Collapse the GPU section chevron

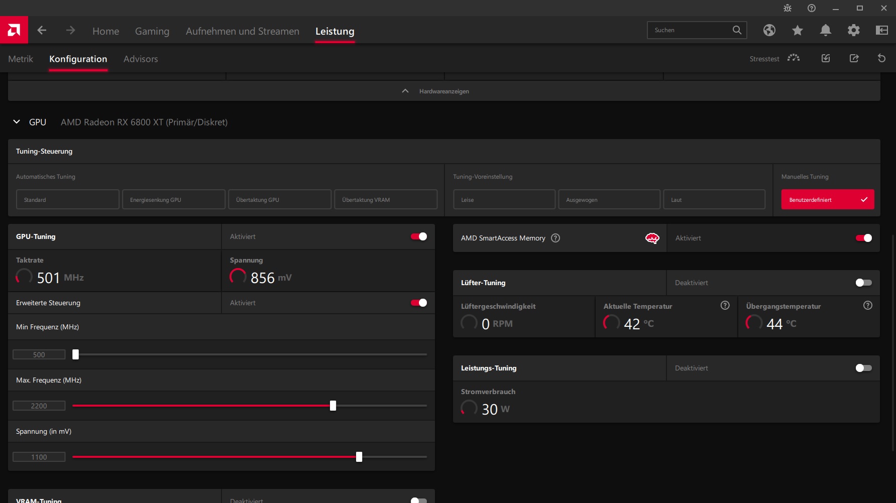point(17,122)
